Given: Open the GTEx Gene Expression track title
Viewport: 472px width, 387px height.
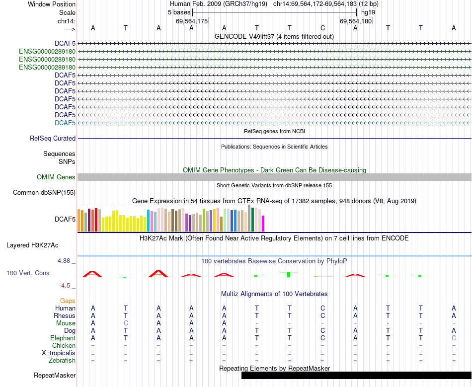Looking at the screenshot, I should coord(274,201).
